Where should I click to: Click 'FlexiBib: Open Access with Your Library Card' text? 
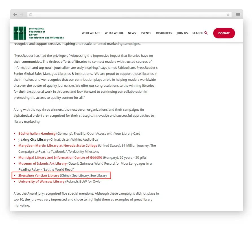107,134
